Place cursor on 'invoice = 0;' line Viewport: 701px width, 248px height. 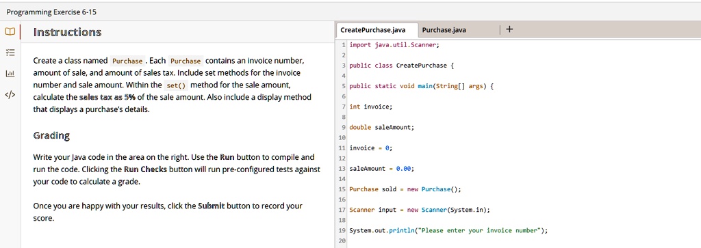[370, 148]
